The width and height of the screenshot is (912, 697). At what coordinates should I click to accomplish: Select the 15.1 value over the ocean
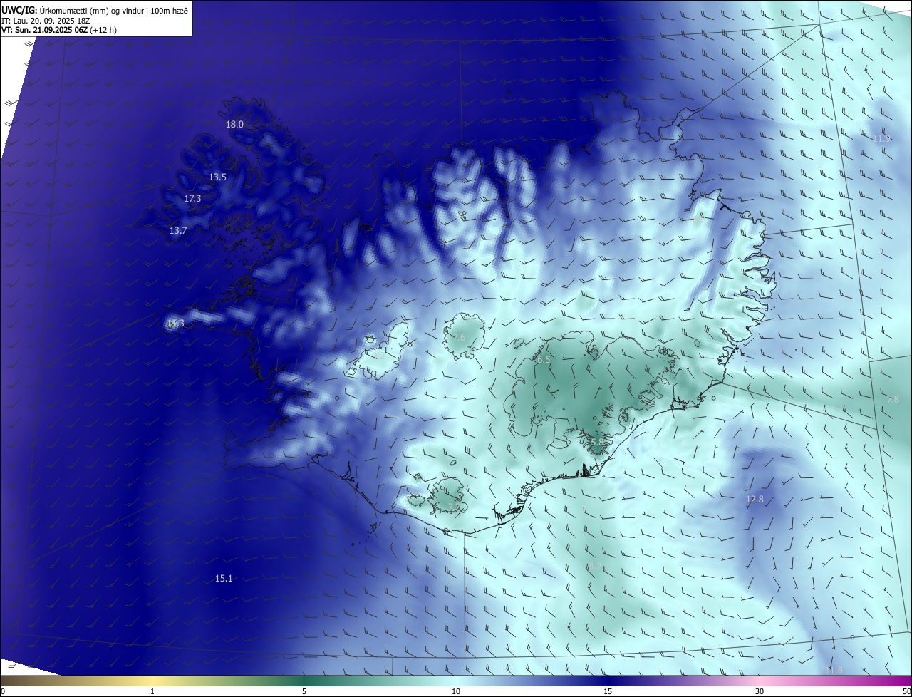224,578
